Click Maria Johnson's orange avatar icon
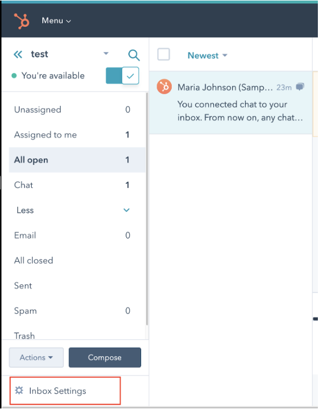319x409 pixels. pos(164,86)
